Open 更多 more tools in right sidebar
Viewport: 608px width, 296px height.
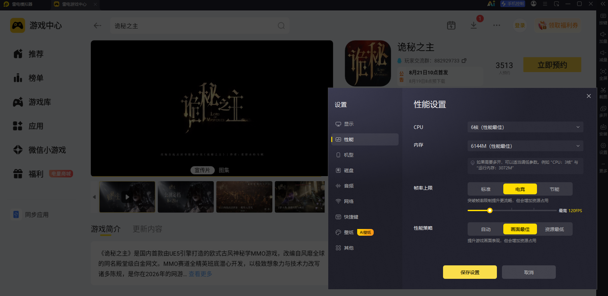click(603, 167)
